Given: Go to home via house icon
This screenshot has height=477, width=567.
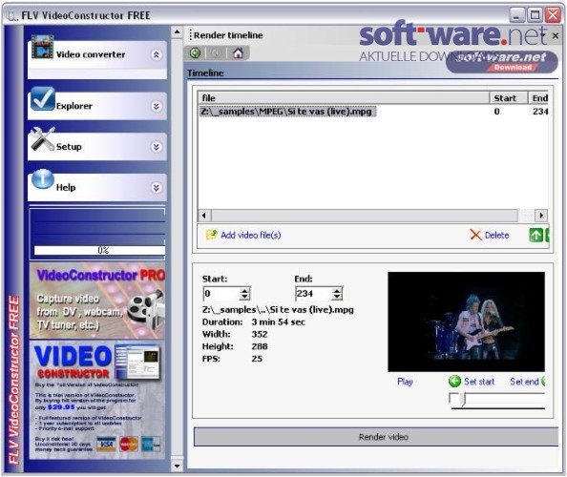Looking at the screenshot, I should coord(238,53).
